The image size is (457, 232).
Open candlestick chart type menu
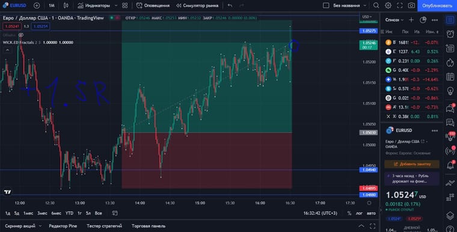(x=66, y=5)
